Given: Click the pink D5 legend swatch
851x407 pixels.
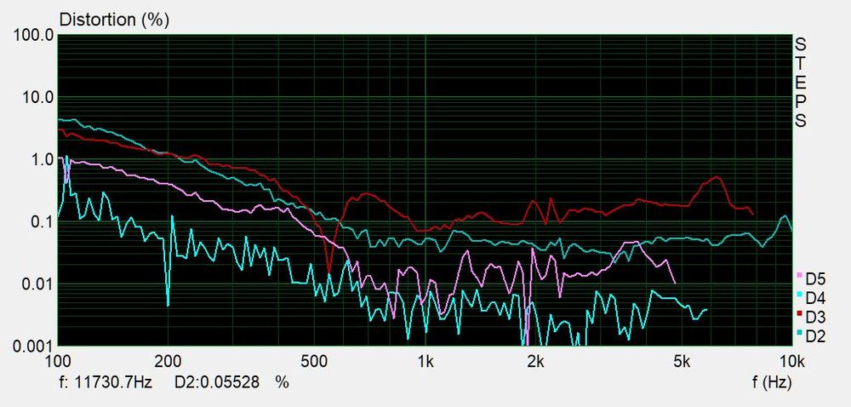Looking at the screenshot, I should click(x=799, y=277).
